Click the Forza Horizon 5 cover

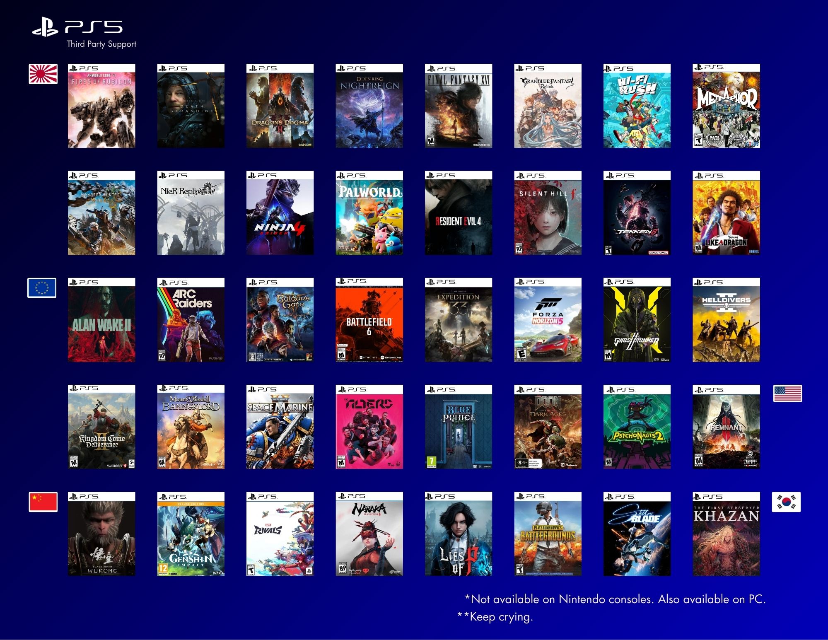[x=548, y=320]
